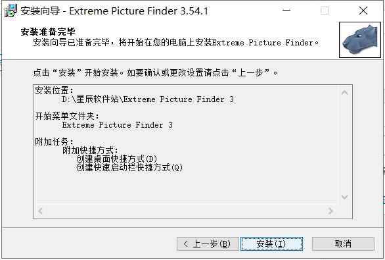
Task: Click the install path D:\星辰软件站 line
Action: click(148, 99)
